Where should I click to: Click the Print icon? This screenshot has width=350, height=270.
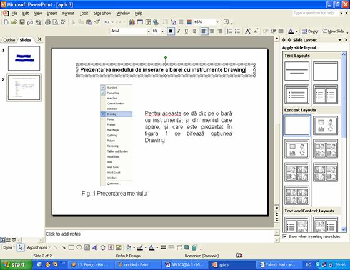(x=47, y=22)
